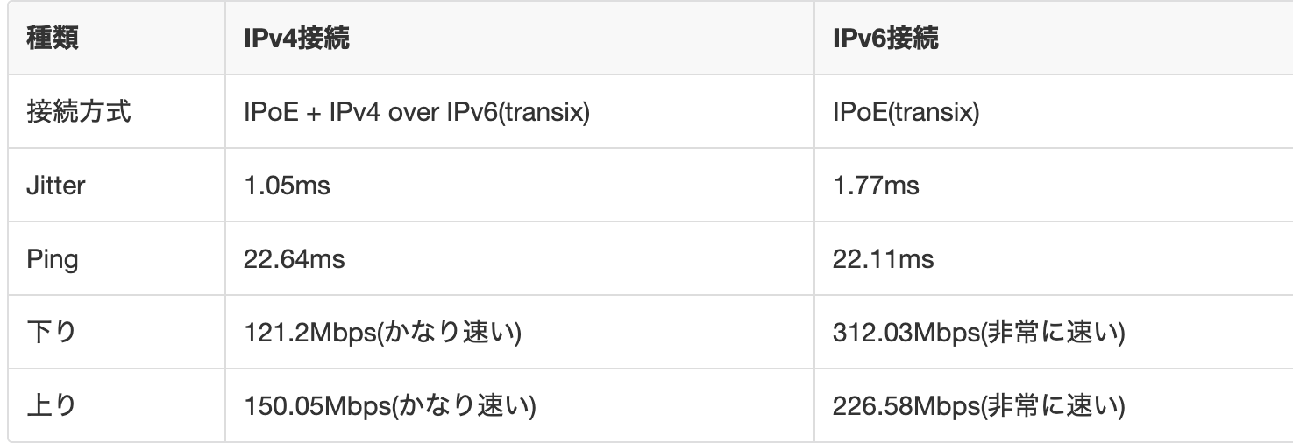Click the 1.77ms jitter value
The image size is (1293, 443).
[x=876, y=186]
